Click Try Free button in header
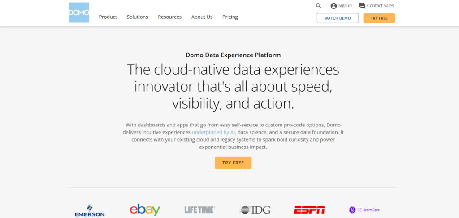 point(379,18)
